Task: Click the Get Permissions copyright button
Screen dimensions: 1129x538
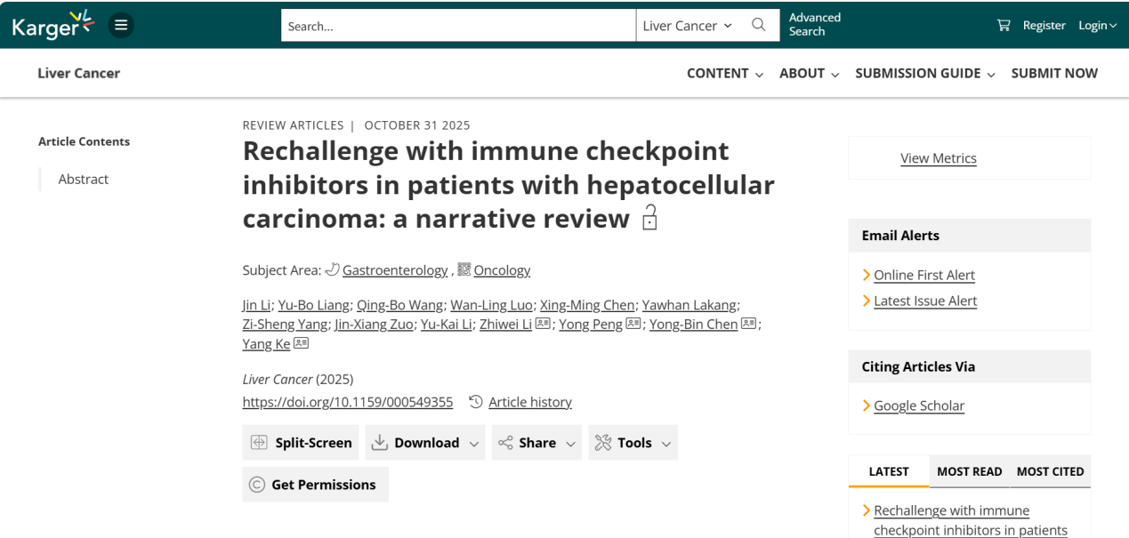Action: [x=315, y=485]
